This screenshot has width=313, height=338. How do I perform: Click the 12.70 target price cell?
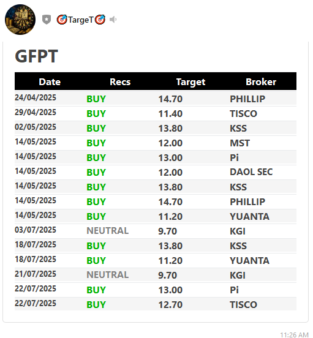coord(170,304)
